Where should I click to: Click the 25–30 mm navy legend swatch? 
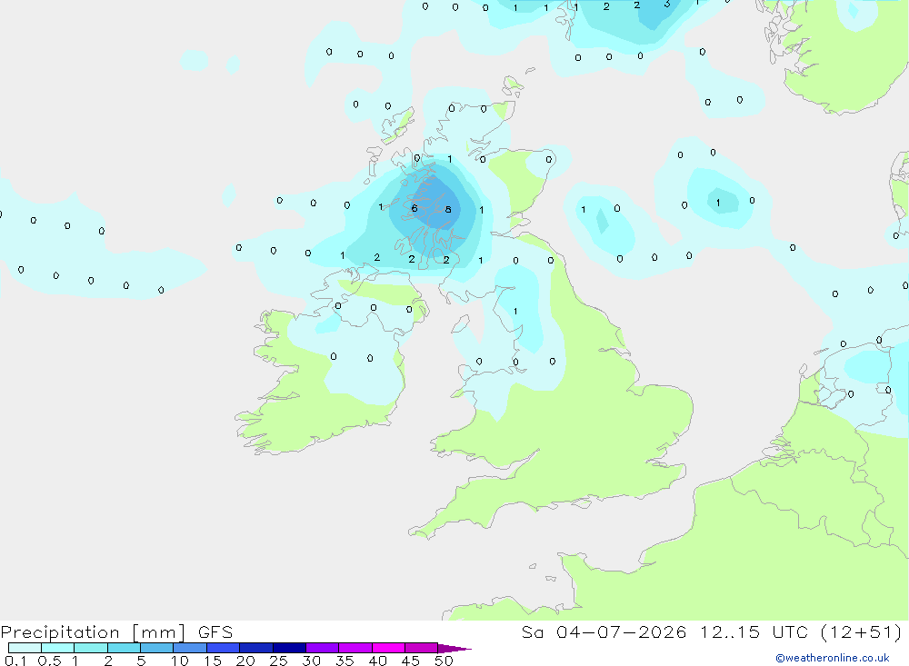coord(289,648)
